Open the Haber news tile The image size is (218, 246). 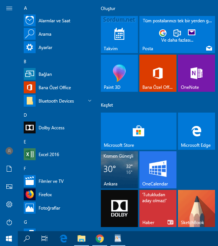click(158, 208)
